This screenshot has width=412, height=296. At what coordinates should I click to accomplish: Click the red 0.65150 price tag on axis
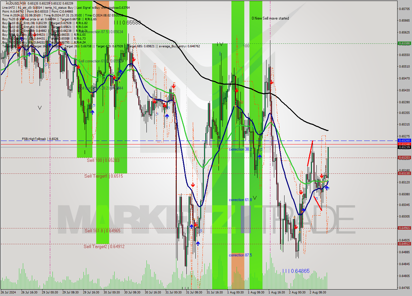[x=404, y=173]
